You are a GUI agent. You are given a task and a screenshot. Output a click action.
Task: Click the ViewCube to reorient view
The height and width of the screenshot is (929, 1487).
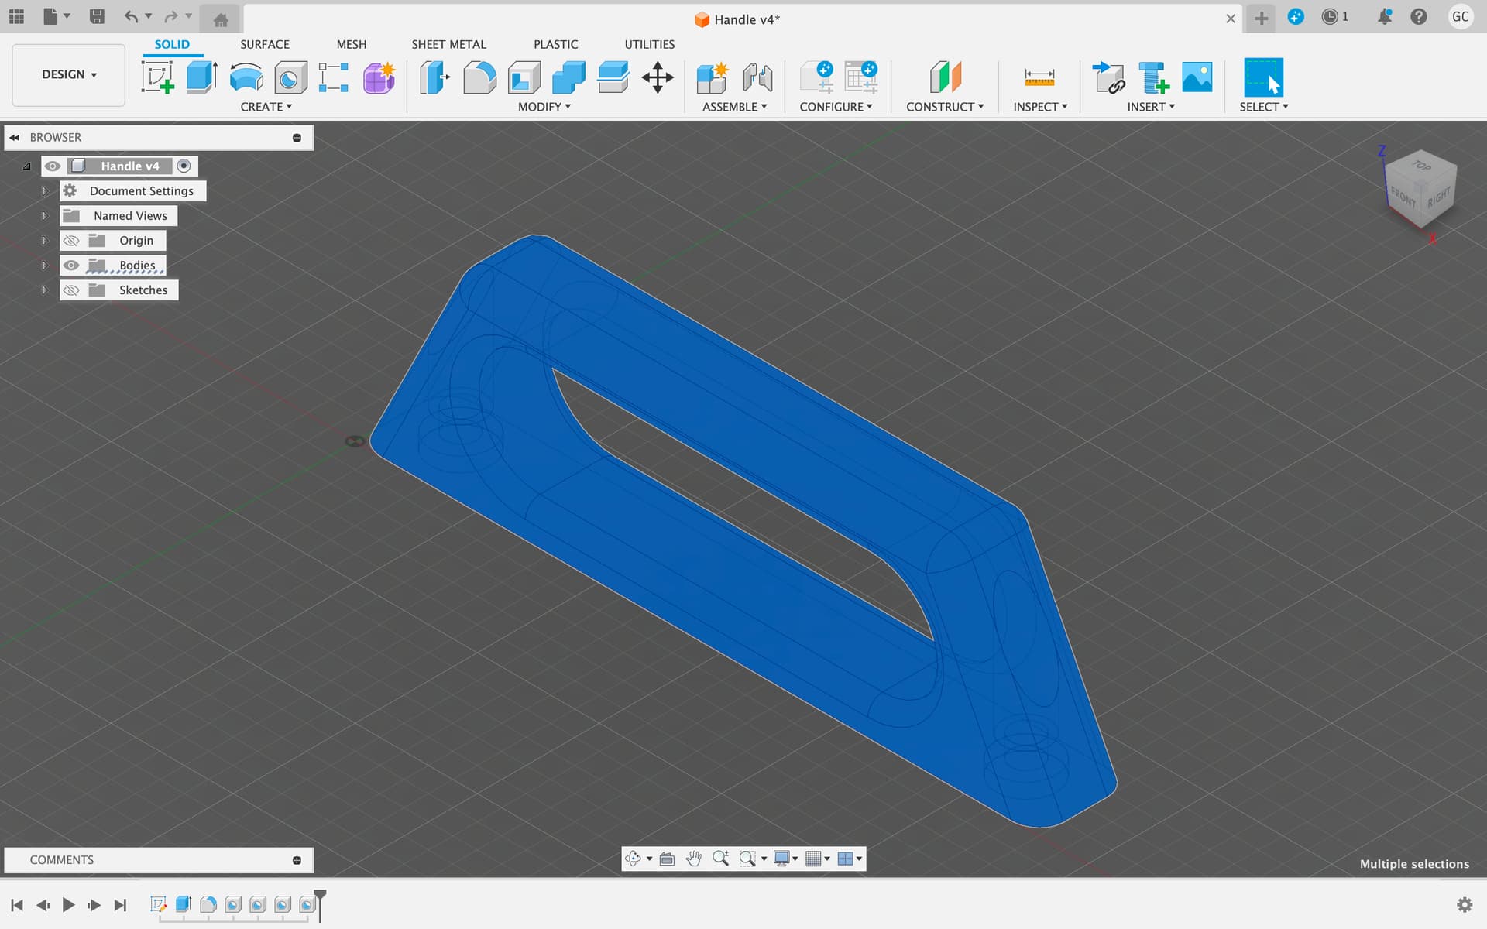click(1420, 188)
